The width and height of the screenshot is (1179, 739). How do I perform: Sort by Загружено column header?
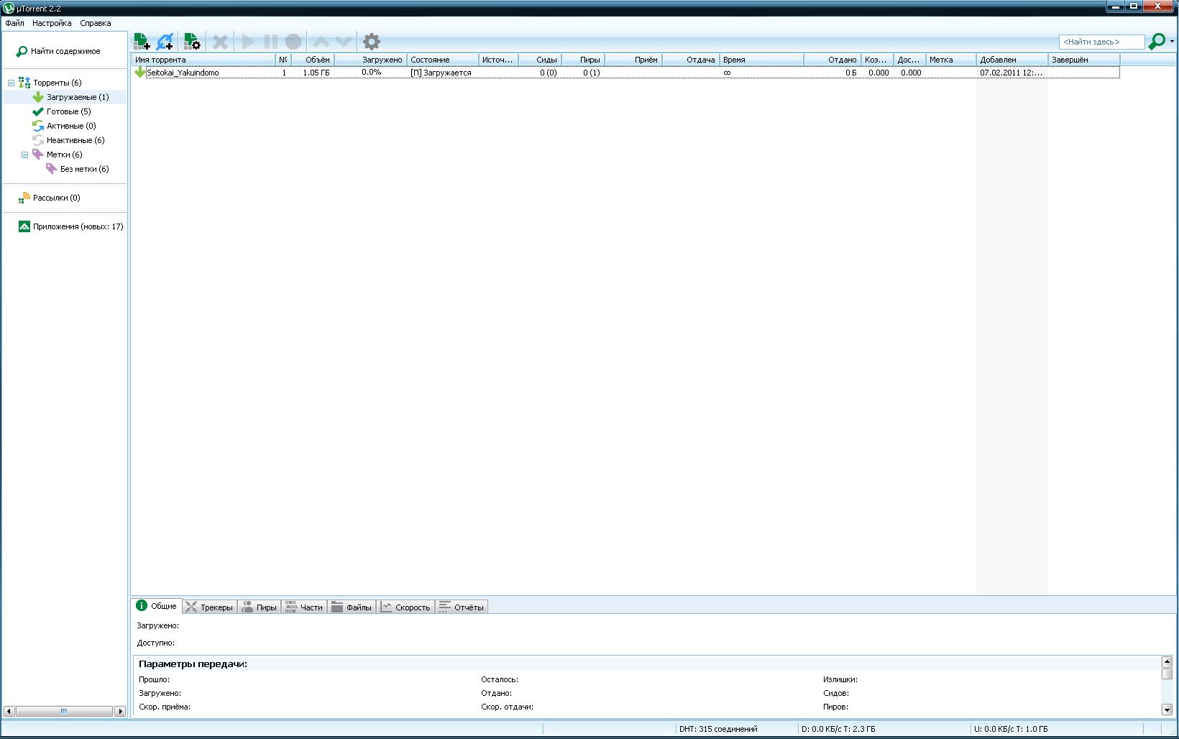point(370,60)
